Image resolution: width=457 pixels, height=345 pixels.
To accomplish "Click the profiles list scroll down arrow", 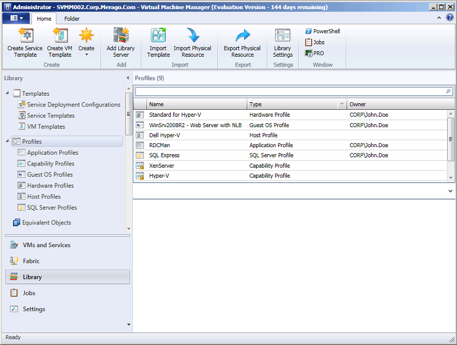I will 451,178.
